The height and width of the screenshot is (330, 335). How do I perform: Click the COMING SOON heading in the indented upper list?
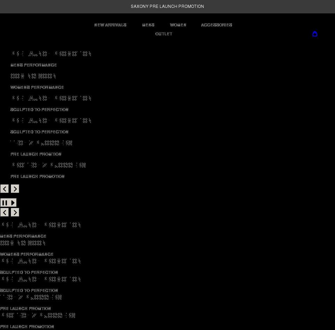(33, 76)
